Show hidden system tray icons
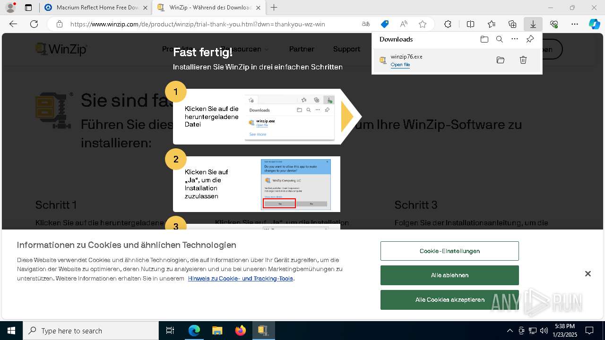Image resolution: width=605 pixels, height=340 pixels. (510, 331)
